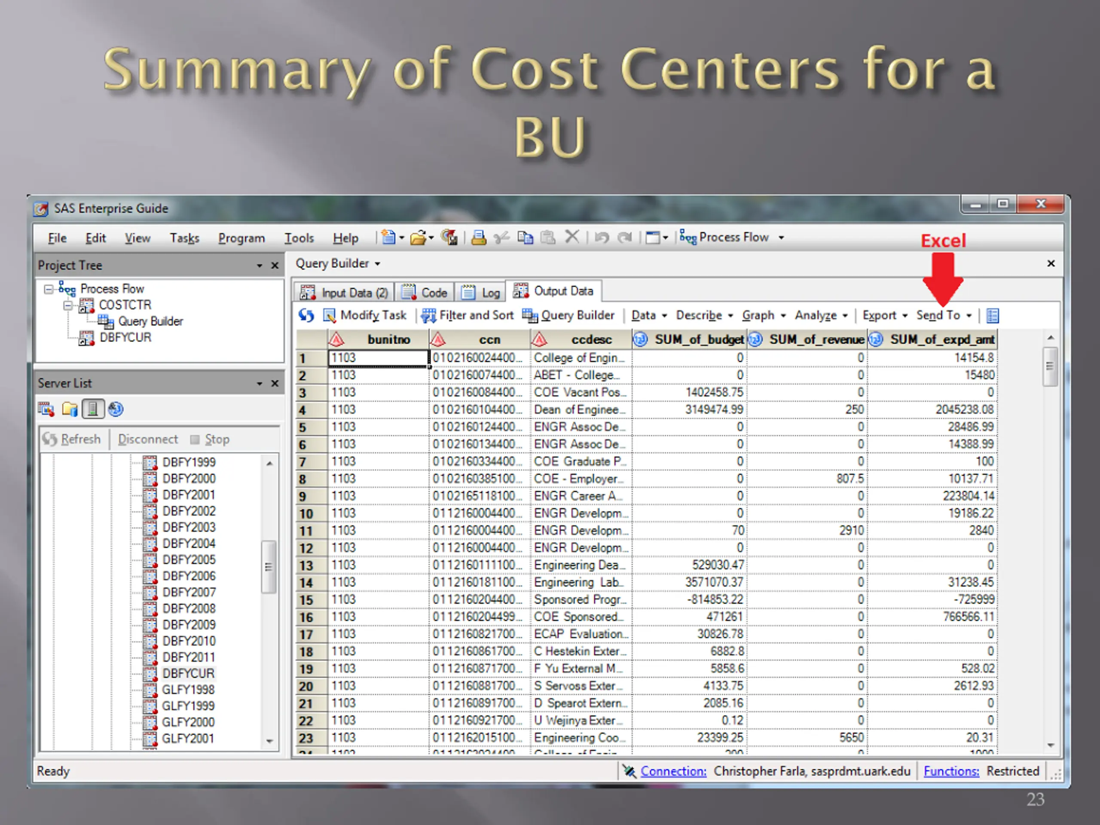The width and height of the screenshot is (1100, 825).
Task: Close the Project Tree panel
Action: [275, 266]
